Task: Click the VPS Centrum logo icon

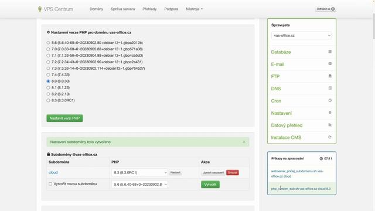Action: click(40, 9)
